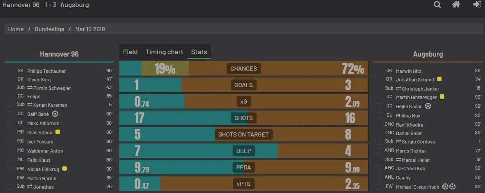Switch to the Field tab
Screen dimensions: 485x193
(130, 52)
